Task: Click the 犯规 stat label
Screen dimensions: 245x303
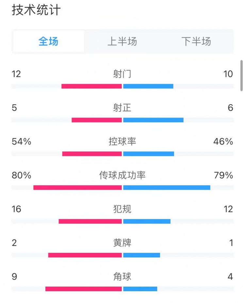Action: click(x=122, y=209)
